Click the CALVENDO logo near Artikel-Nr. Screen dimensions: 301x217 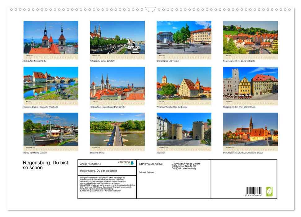tap(125, 162)
